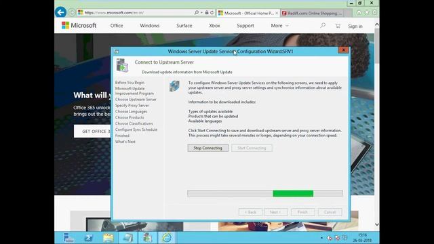The image size is (434, 244).
Task: Click the page scrollbar up arrow
Action: tap(377, 24)
